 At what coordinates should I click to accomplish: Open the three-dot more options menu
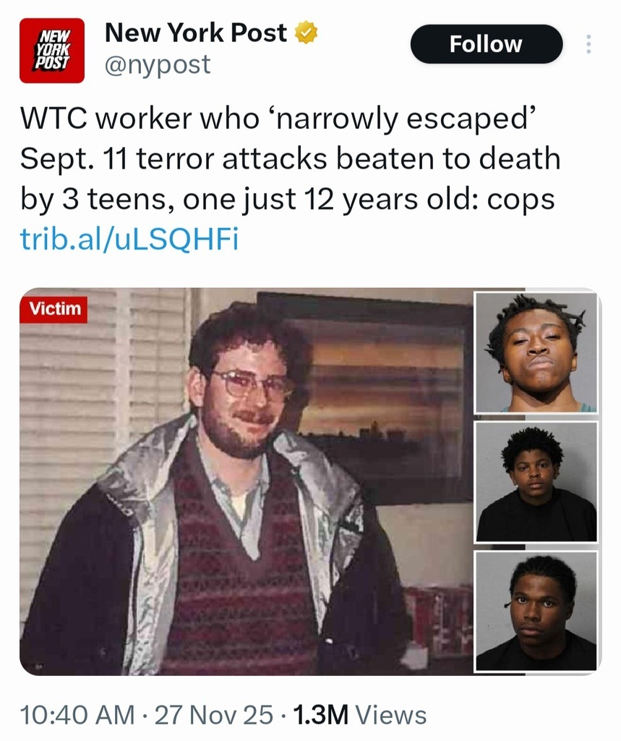588,44
